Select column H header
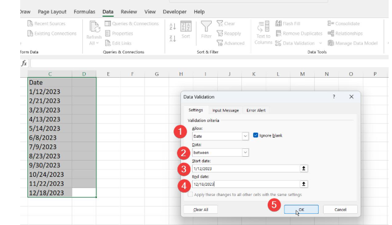 tap(181, 74)
